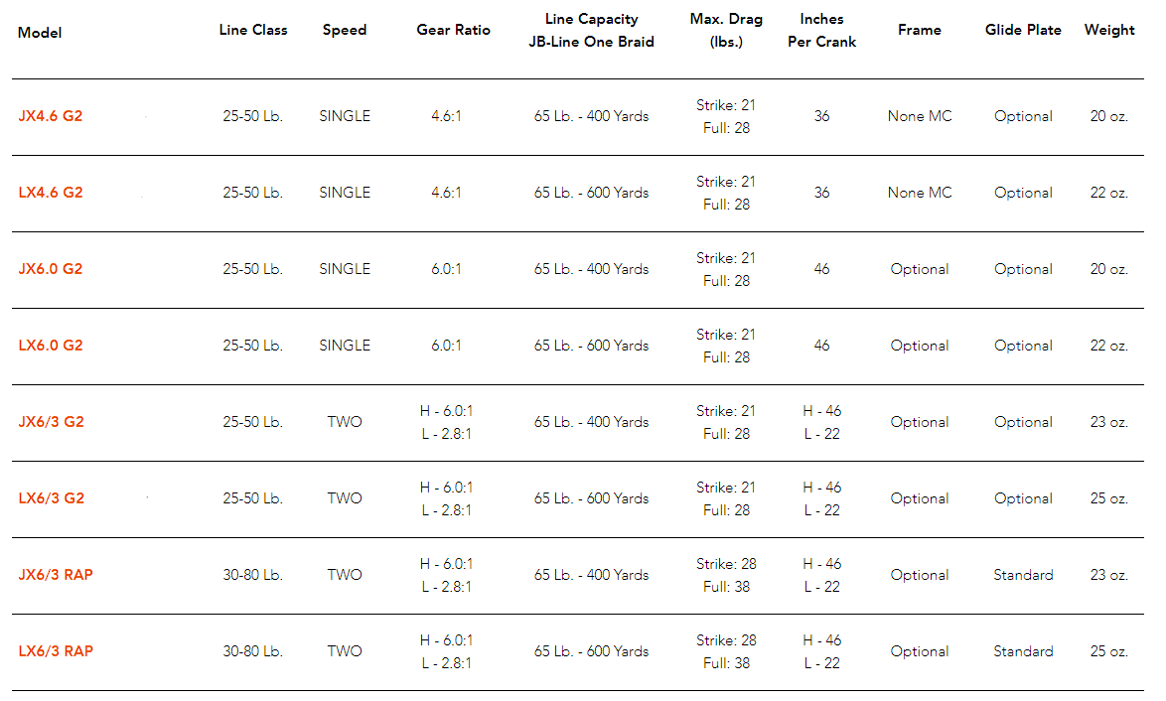Image resolution: width=1166 pixels, height=701 pixels.
Task: Click the Line Class column header
Action: coord(253,30)
